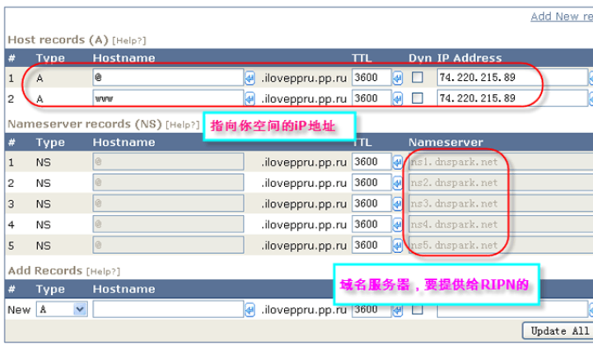This screenshot has height=347, width=593.
Task: Click the TTL icon for ns2.dnspark.net row
Action: (397, 183)
